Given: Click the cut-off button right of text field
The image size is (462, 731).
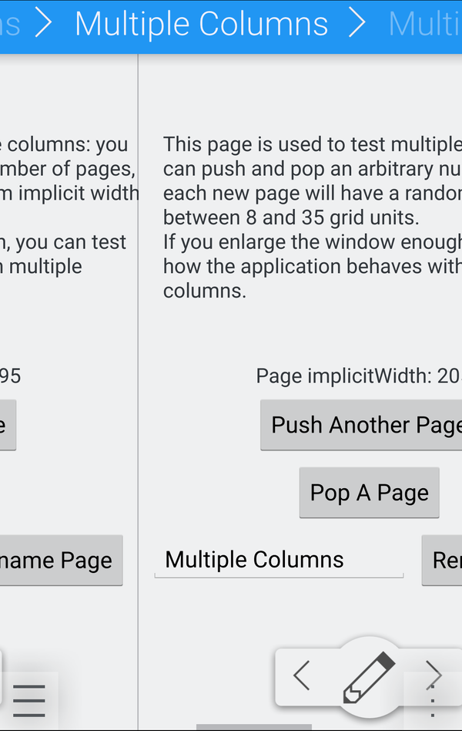Looking at the screenshot, I should [x=443, y=560].
